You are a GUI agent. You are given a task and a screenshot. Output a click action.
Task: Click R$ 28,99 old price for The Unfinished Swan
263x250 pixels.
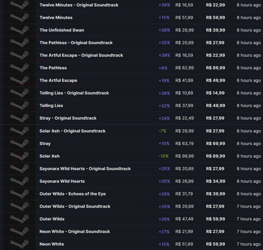tap(185, 30)
